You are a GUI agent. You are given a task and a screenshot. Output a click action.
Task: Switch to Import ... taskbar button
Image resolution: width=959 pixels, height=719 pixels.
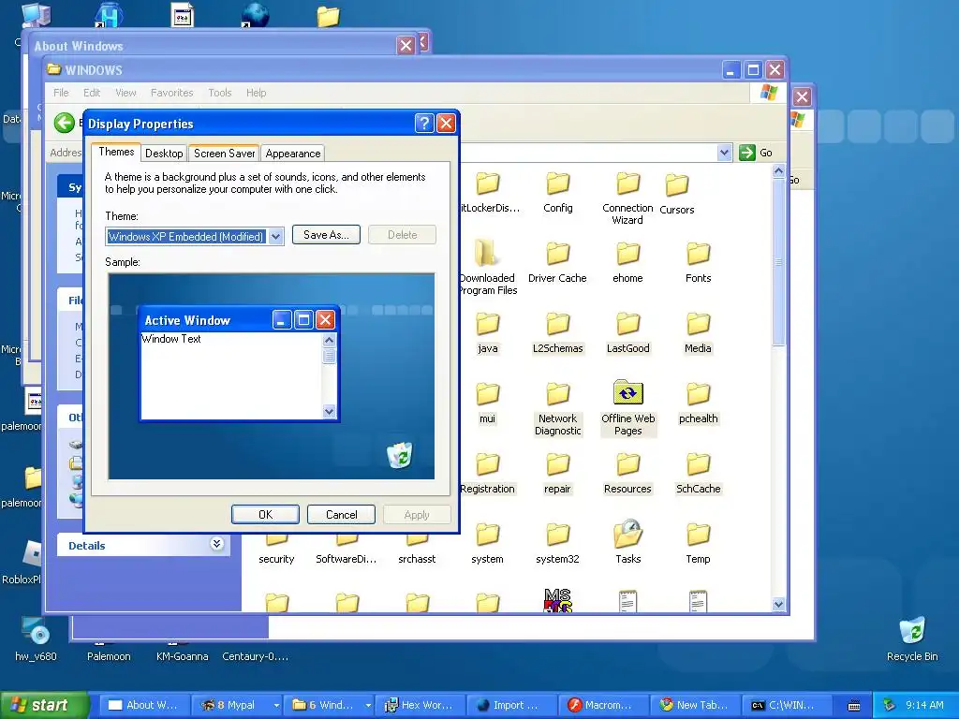(511, 705)
